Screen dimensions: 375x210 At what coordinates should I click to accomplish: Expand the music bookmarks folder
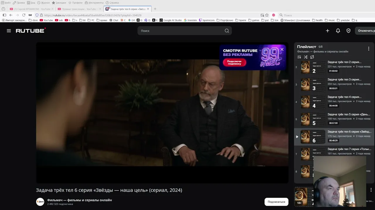point(330,20)
